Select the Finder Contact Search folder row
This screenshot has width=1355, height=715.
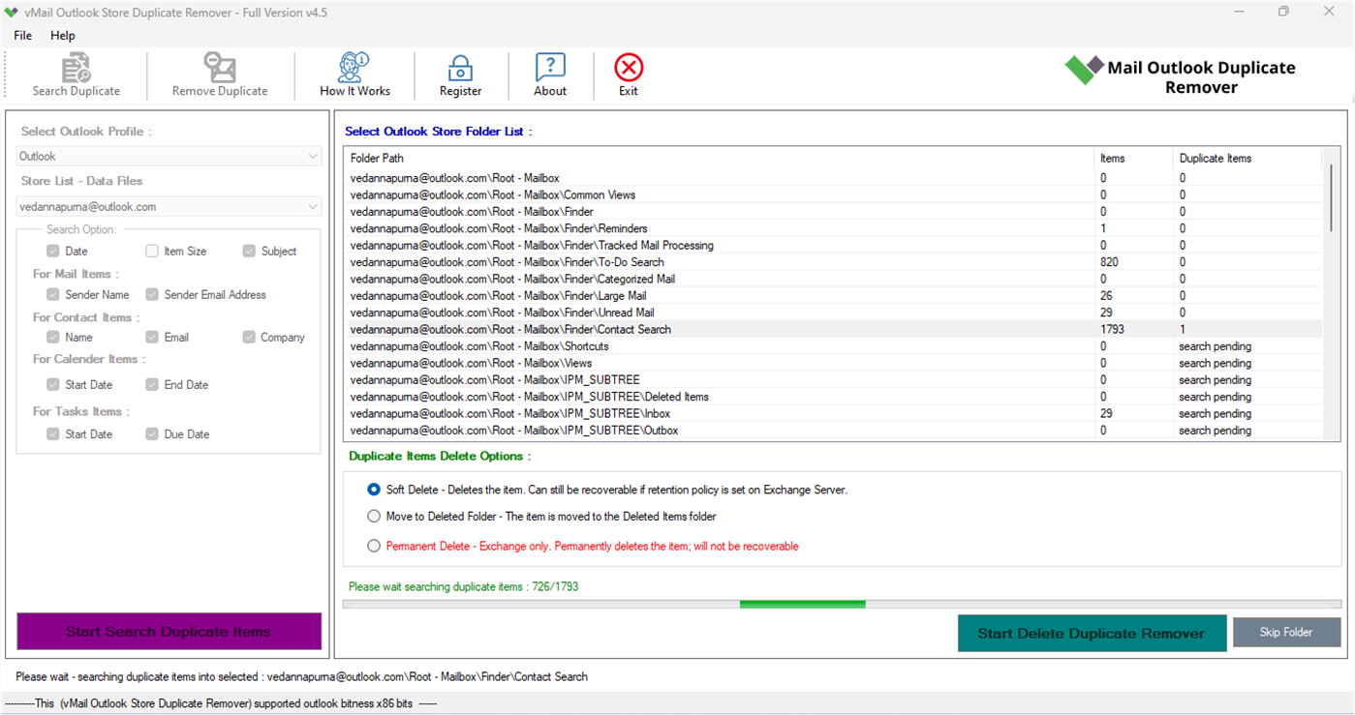[x=581, y=329]
